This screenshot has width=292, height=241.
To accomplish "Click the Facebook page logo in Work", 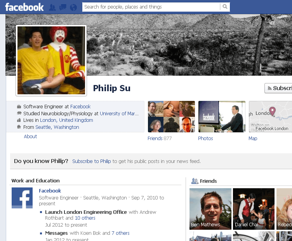I will click(x=22, y=198).
